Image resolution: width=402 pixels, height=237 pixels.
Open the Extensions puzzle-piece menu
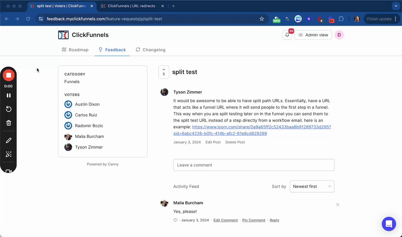[341, 19]
